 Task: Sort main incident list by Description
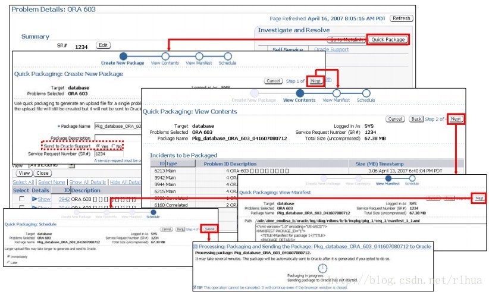click(x=86, y=190)
